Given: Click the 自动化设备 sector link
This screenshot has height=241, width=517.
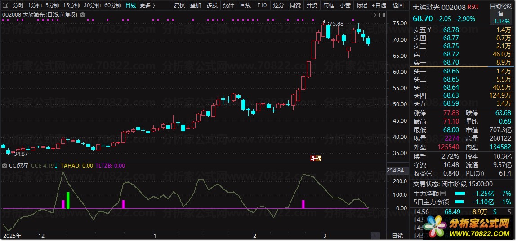Looking at the screenshot, I should [x=500, y=10].
